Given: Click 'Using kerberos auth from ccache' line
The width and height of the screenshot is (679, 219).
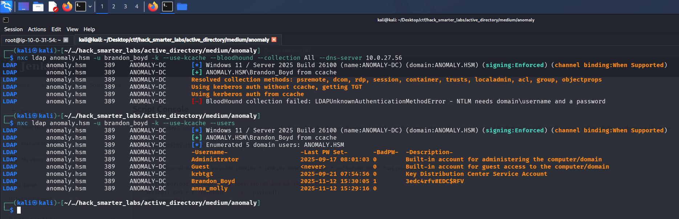Looking at the screenshot, I should coord(248,94).
